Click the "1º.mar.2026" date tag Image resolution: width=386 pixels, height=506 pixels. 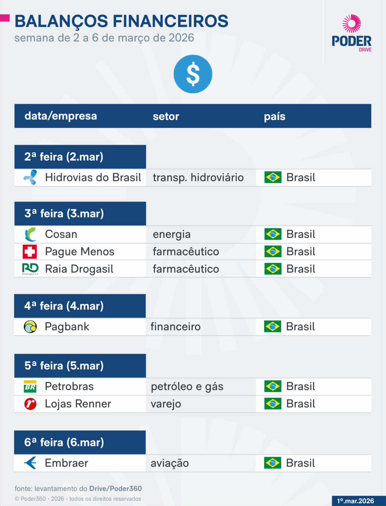(x=355, y=501)
